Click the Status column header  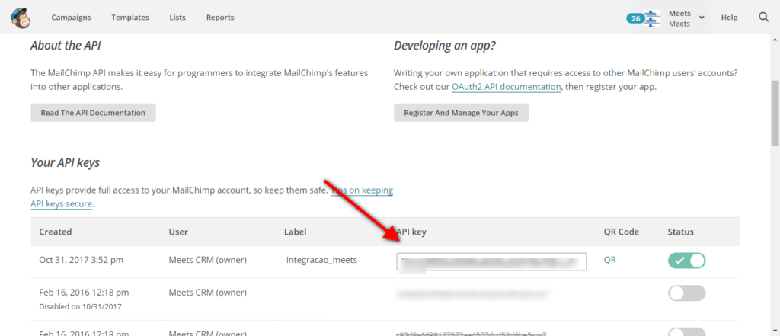point(680,232)
